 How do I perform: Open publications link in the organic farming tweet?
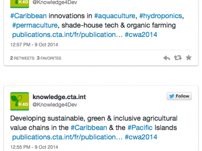[67, 35]
